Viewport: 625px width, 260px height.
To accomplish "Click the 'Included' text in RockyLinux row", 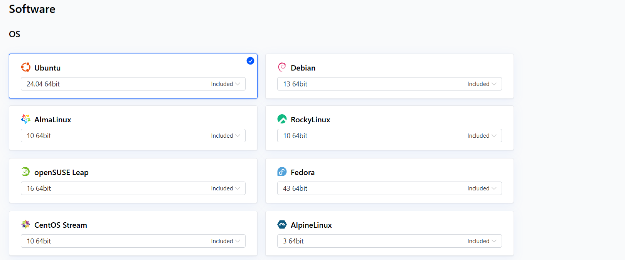I will (478, 135).
